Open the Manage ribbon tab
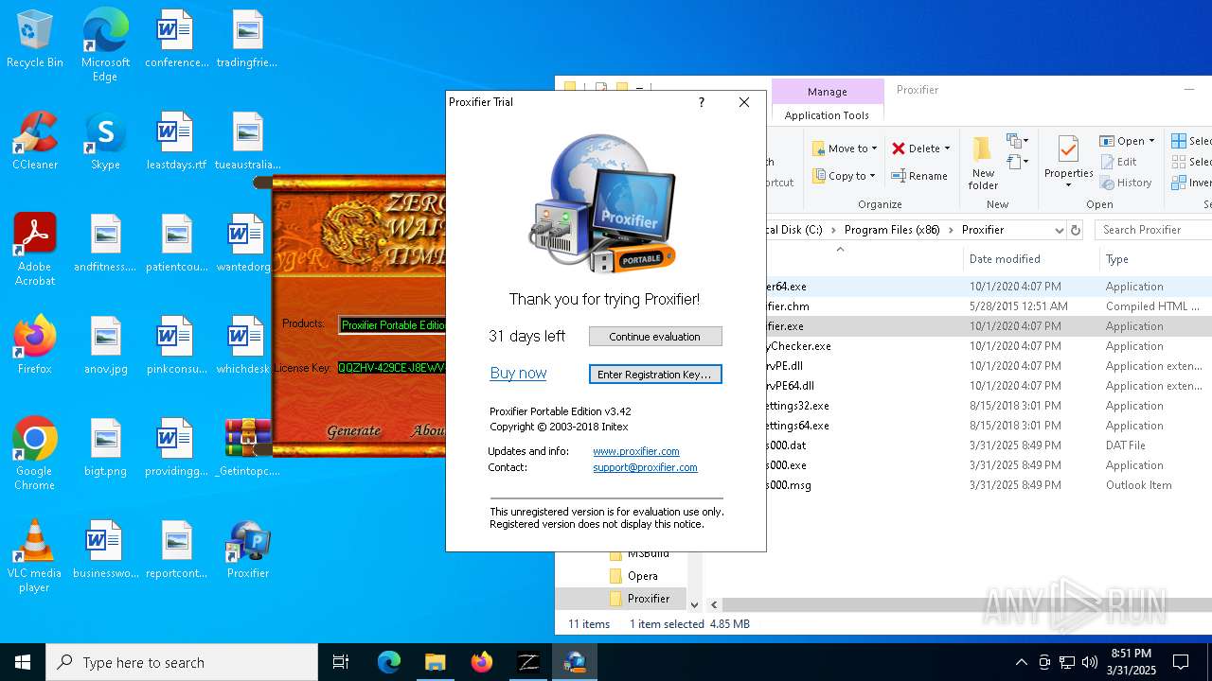Viewport: 1212px width, 681px height. (827, 92)
